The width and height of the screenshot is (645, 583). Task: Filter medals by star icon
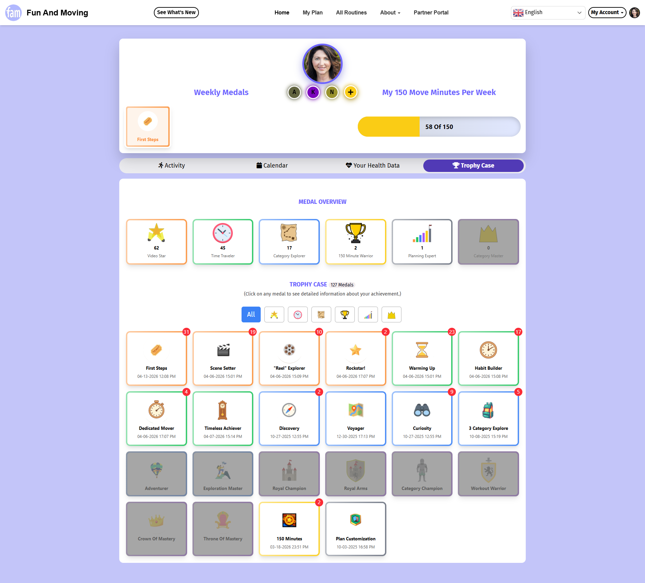point(274,315)
